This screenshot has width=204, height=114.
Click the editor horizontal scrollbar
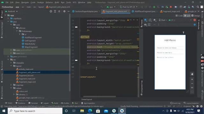pos(99,96)
